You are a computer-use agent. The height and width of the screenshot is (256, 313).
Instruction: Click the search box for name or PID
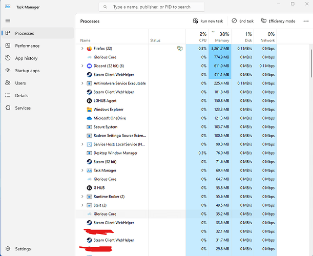152,7
